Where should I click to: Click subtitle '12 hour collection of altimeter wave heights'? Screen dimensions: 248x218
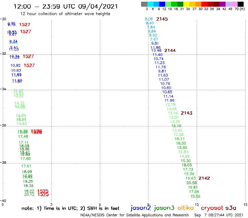(65, 14)
